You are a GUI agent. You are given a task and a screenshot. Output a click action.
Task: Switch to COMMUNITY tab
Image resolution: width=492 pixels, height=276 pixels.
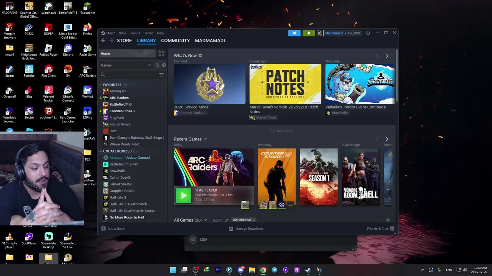pos(175,41)
